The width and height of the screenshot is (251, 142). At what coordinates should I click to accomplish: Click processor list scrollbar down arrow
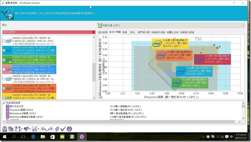tap(94, 97)
